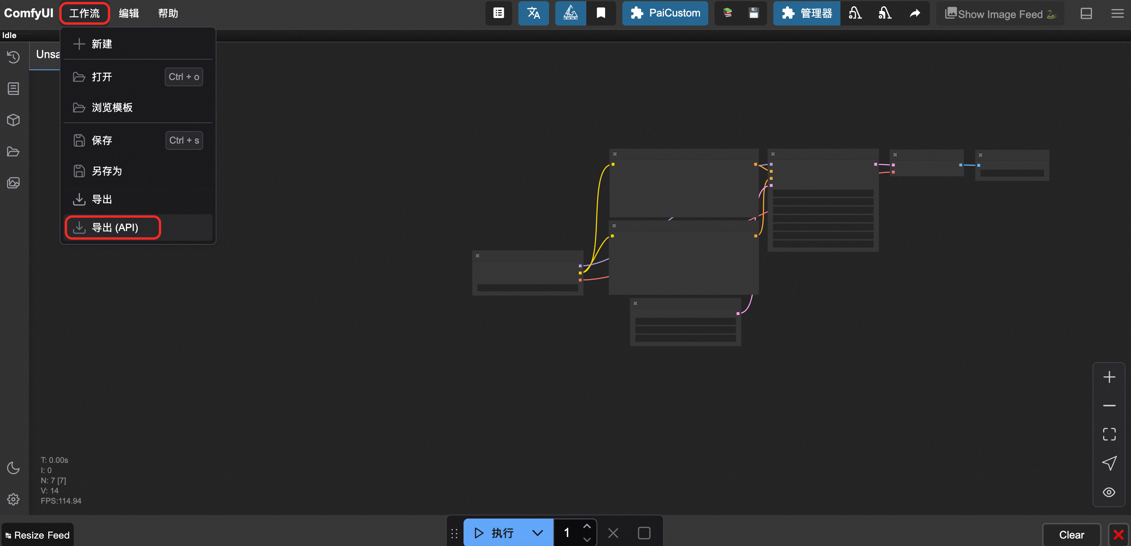Toggle link visibility eye icon
The image size is (1131, 546).
tap(1109, 492)
